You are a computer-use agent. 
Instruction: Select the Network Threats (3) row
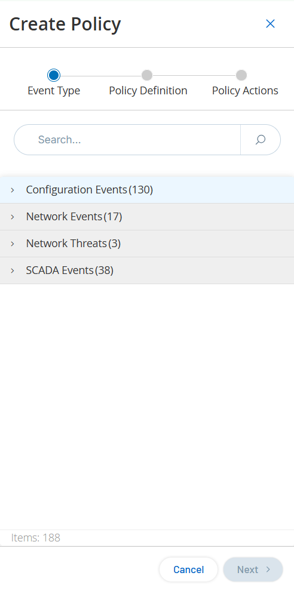pos(147,244)
